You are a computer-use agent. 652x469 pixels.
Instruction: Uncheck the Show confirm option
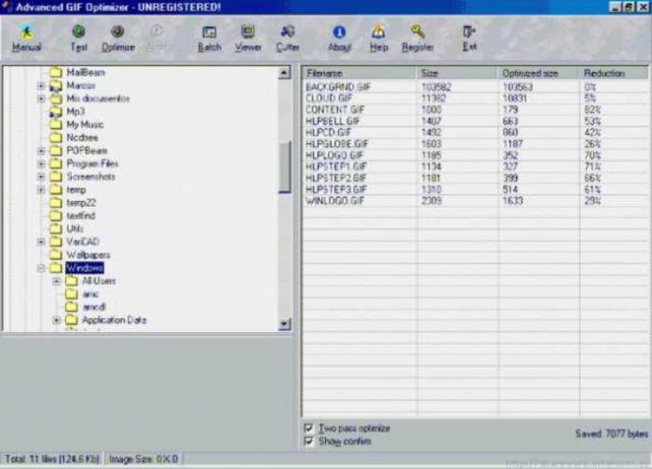[309, 440]
